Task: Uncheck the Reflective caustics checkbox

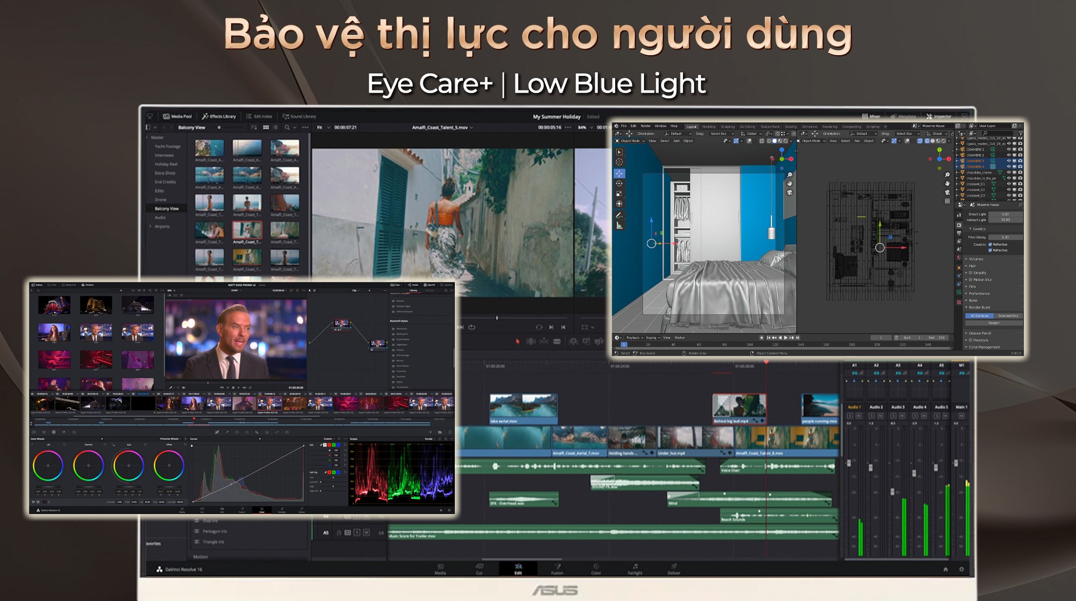Action: point(990,244)
